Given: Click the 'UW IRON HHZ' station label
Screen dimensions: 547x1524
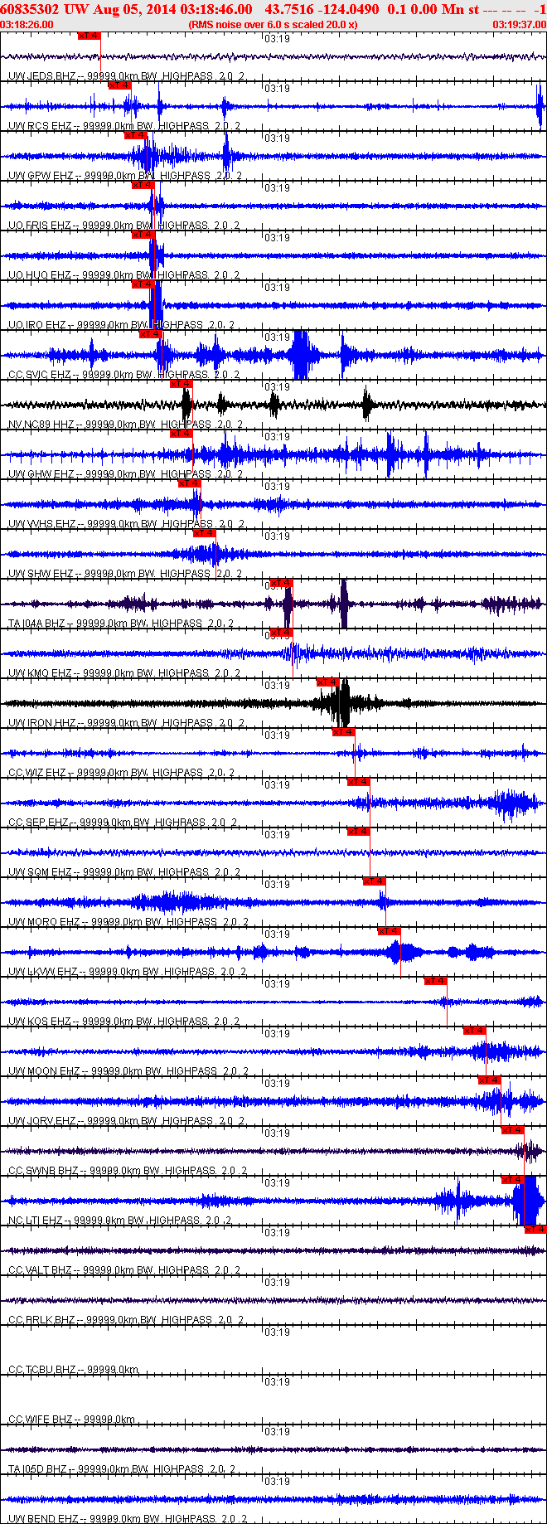Looking at the screenshot, I should [x=42, y=723].
